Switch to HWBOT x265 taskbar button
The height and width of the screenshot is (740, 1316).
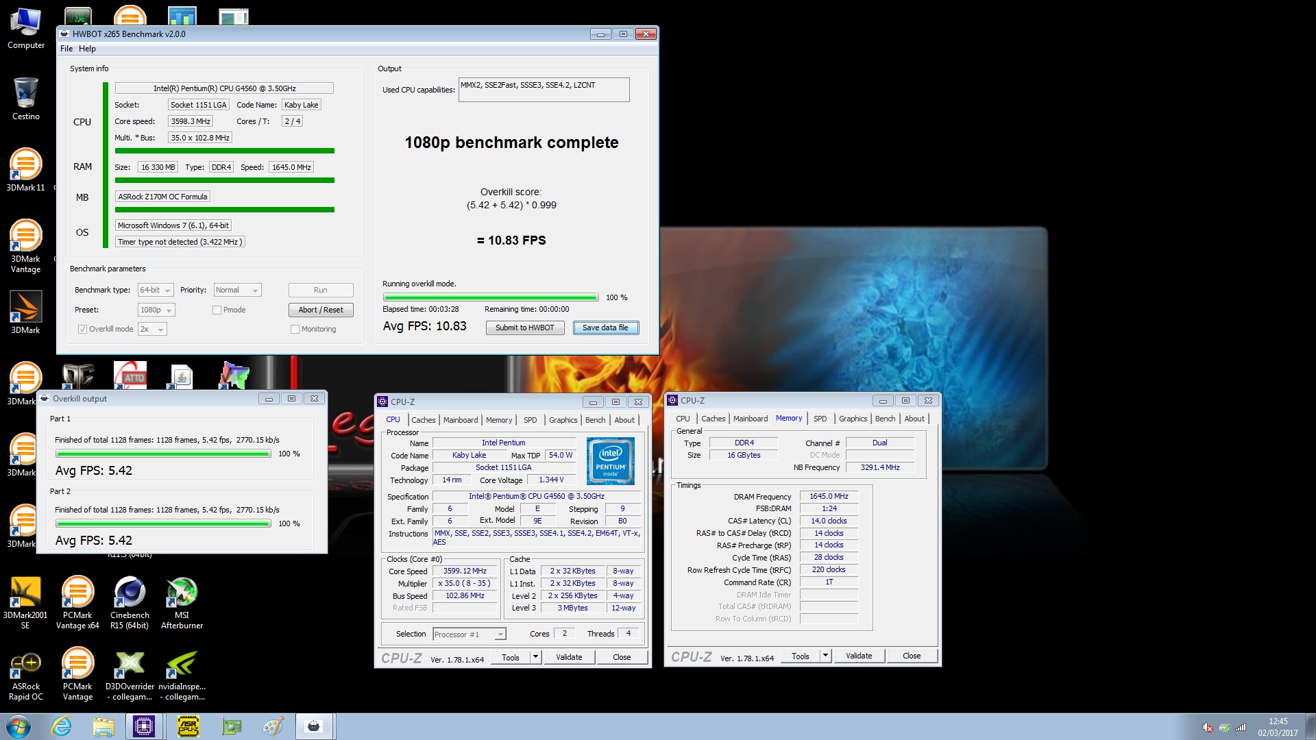314,726
